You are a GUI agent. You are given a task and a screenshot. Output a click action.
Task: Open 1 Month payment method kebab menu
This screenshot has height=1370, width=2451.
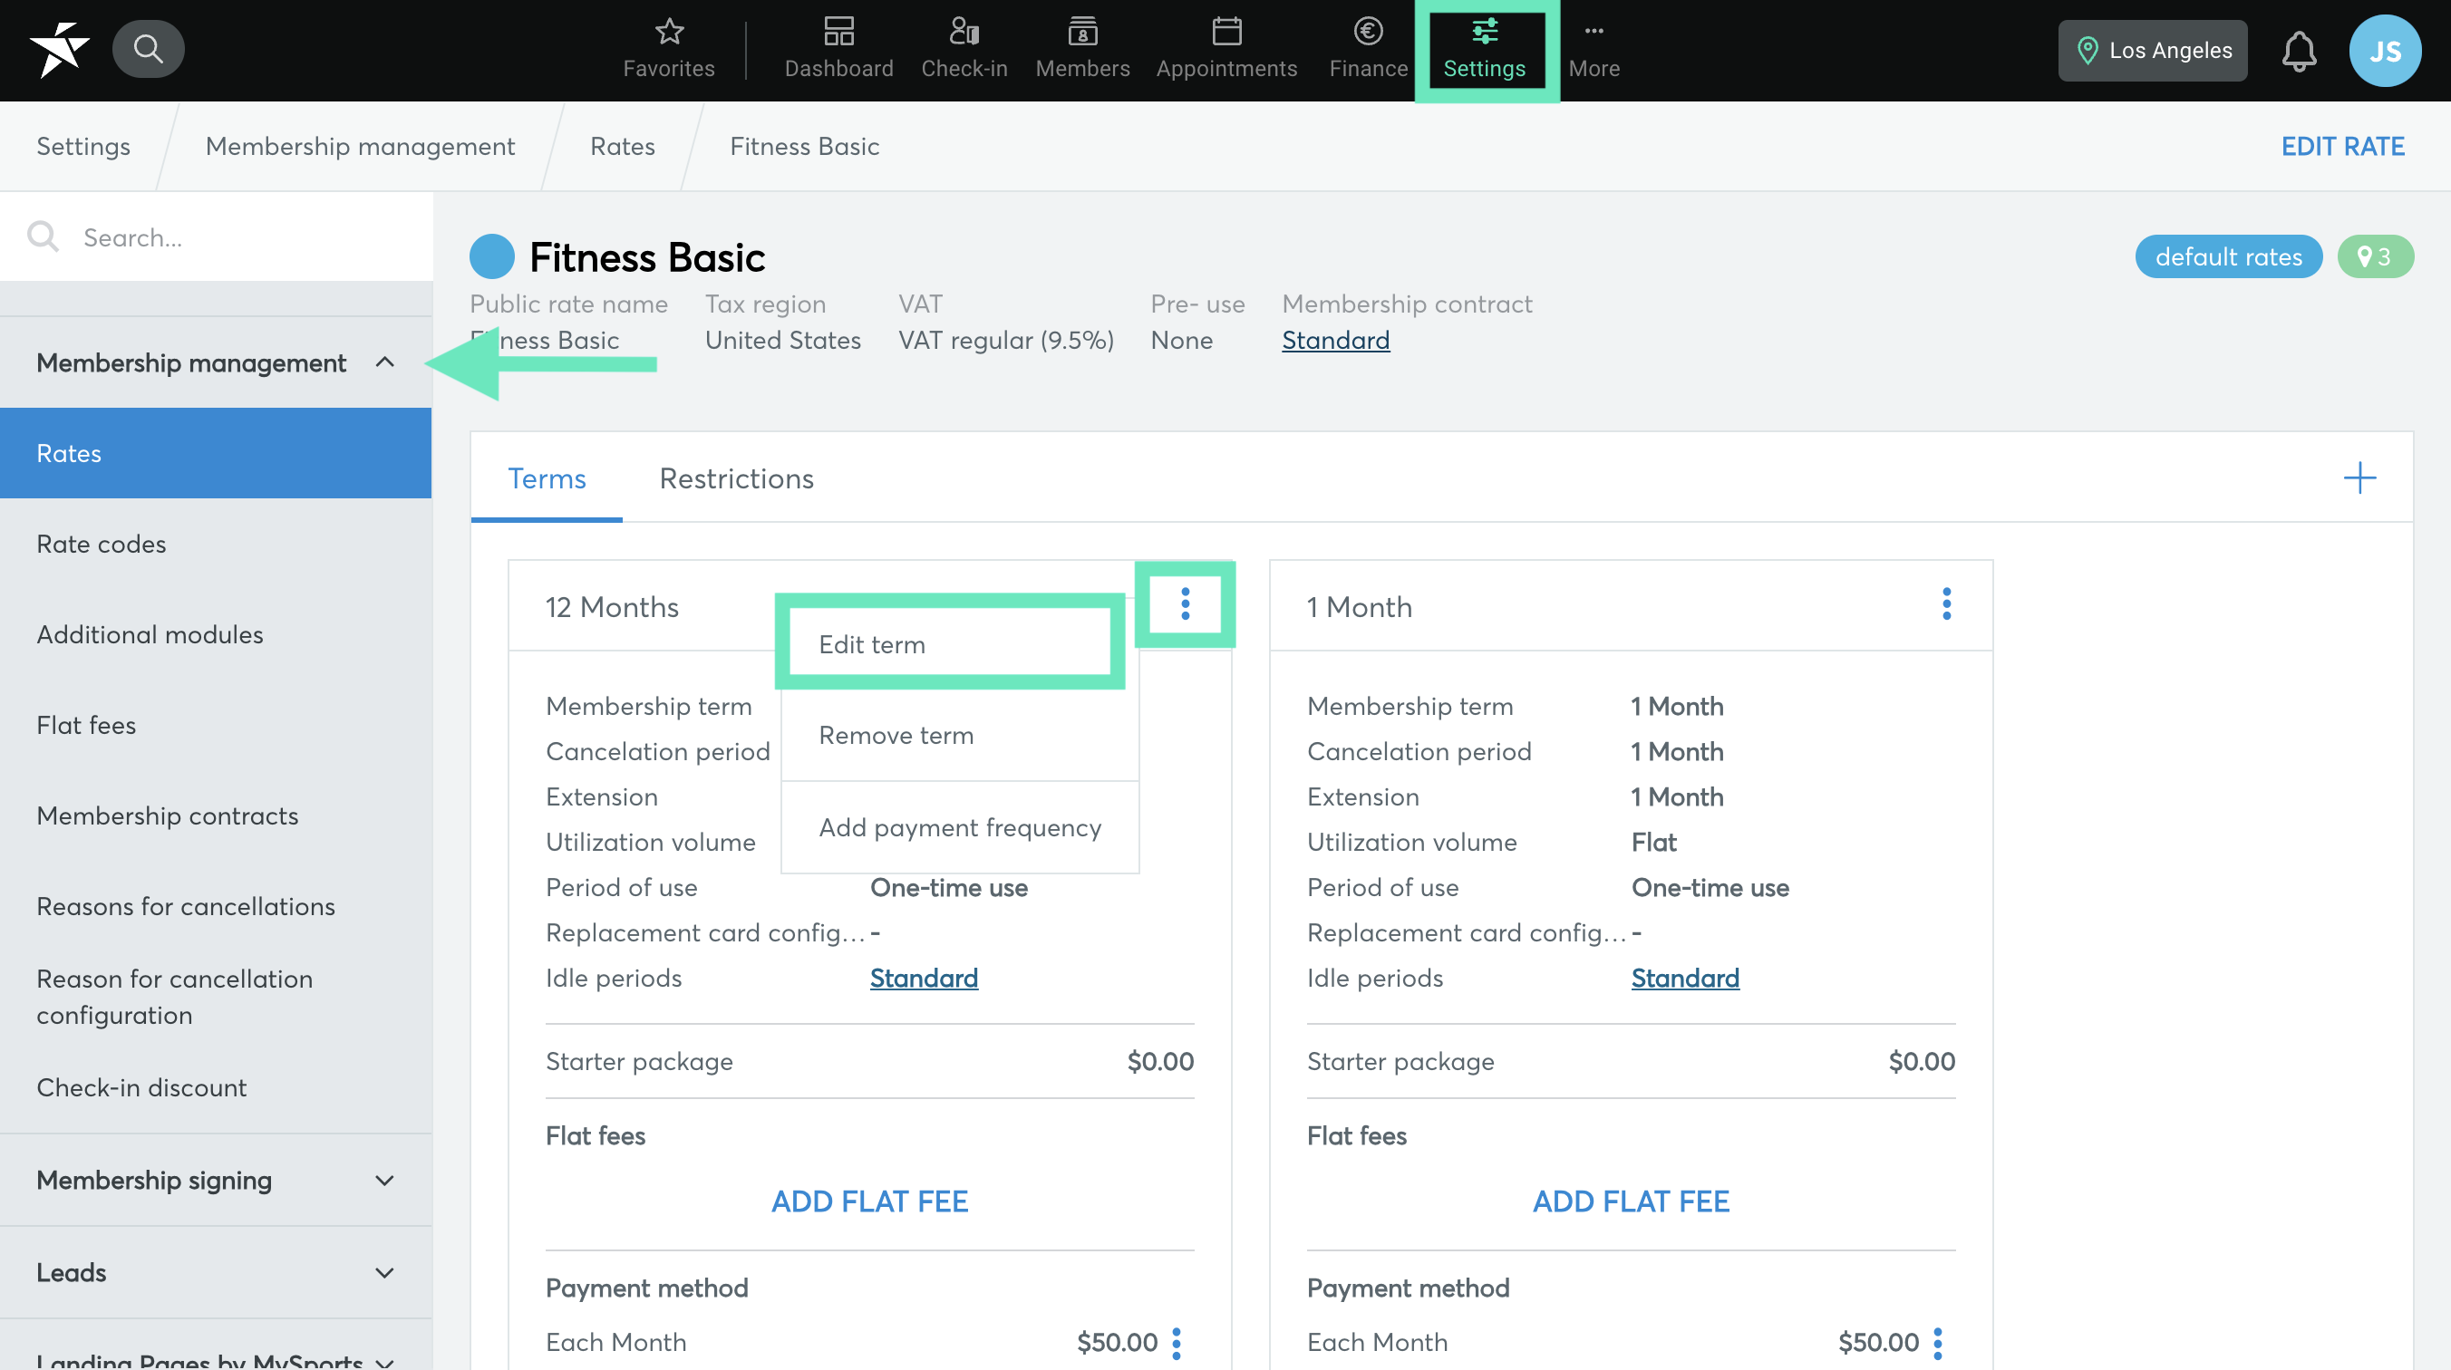point(1937,1343)
